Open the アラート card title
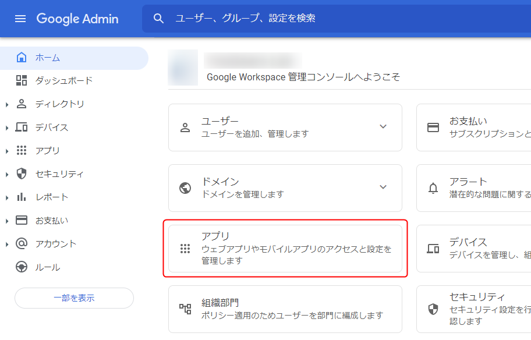This screenshot has width=531, height=340. [468, 182]
